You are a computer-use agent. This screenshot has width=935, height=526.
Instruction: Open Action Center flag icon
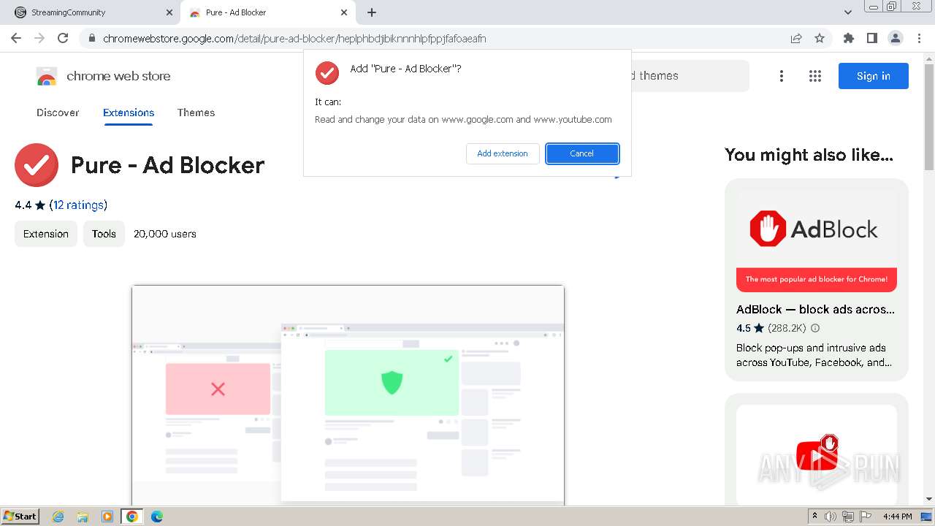(x=866, y=517)
